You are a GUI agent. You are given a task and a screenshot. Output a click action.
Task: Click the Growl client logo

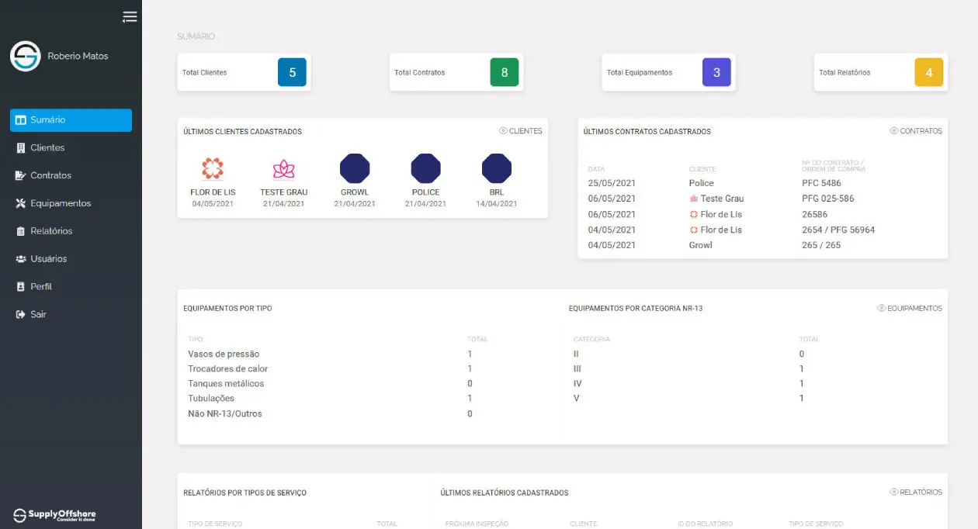point(355,167)
